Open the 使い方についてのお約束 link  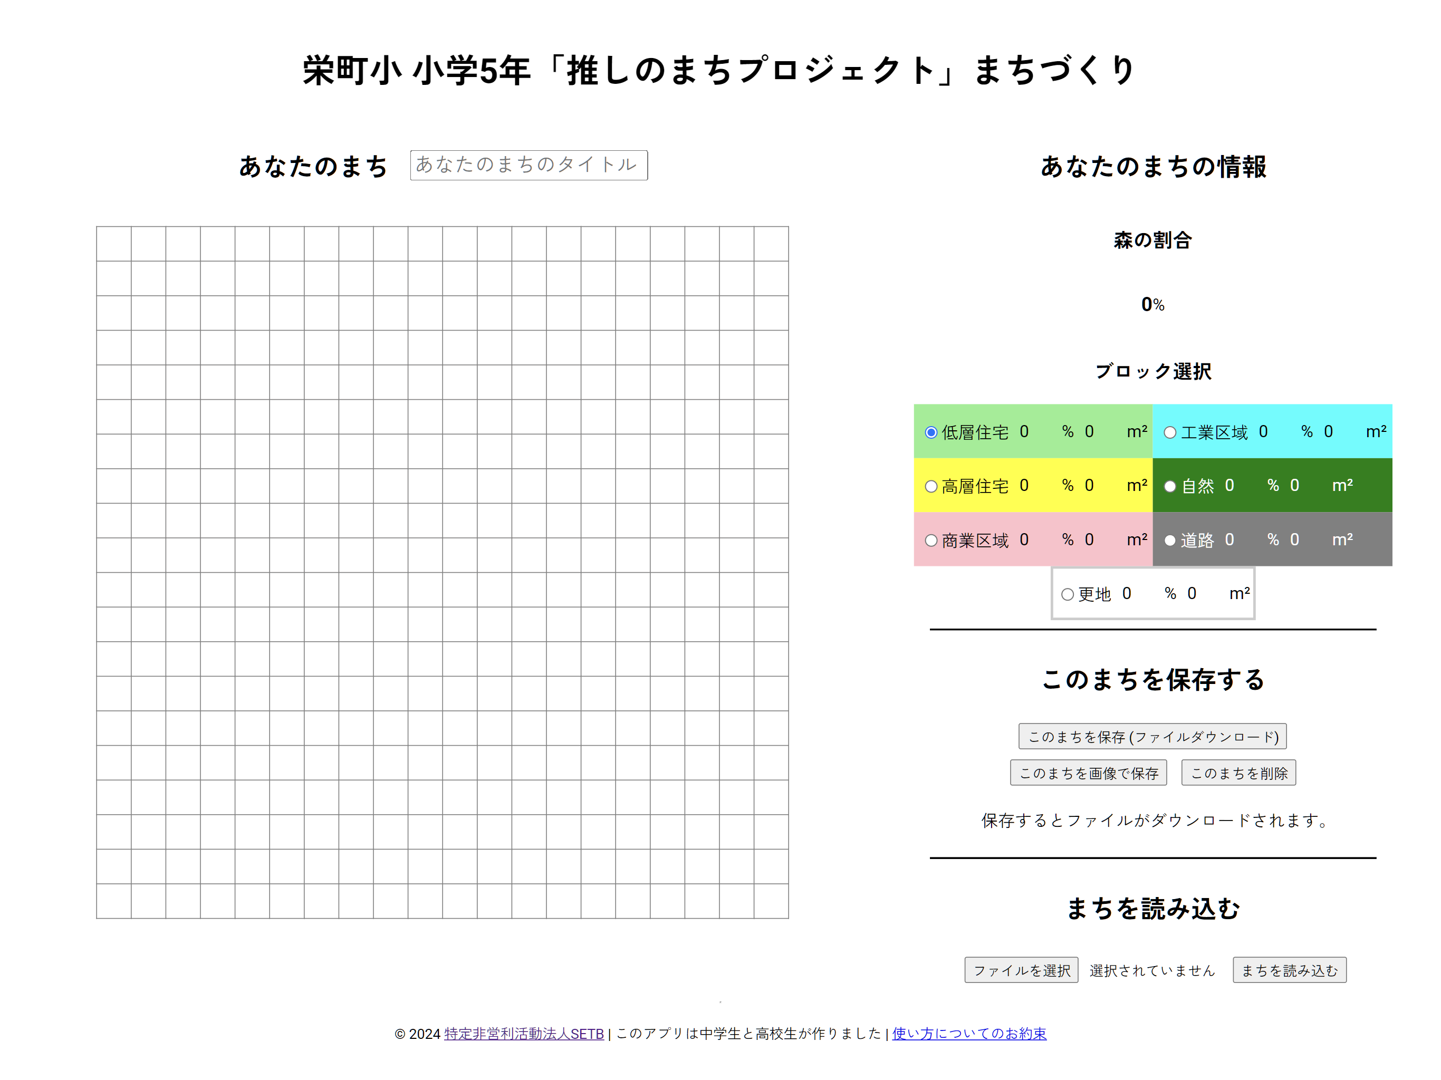point(969,1034)
